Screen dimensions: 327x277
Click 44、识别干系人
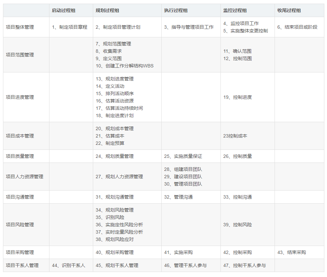pyautogui.click(x=68, y=265)
